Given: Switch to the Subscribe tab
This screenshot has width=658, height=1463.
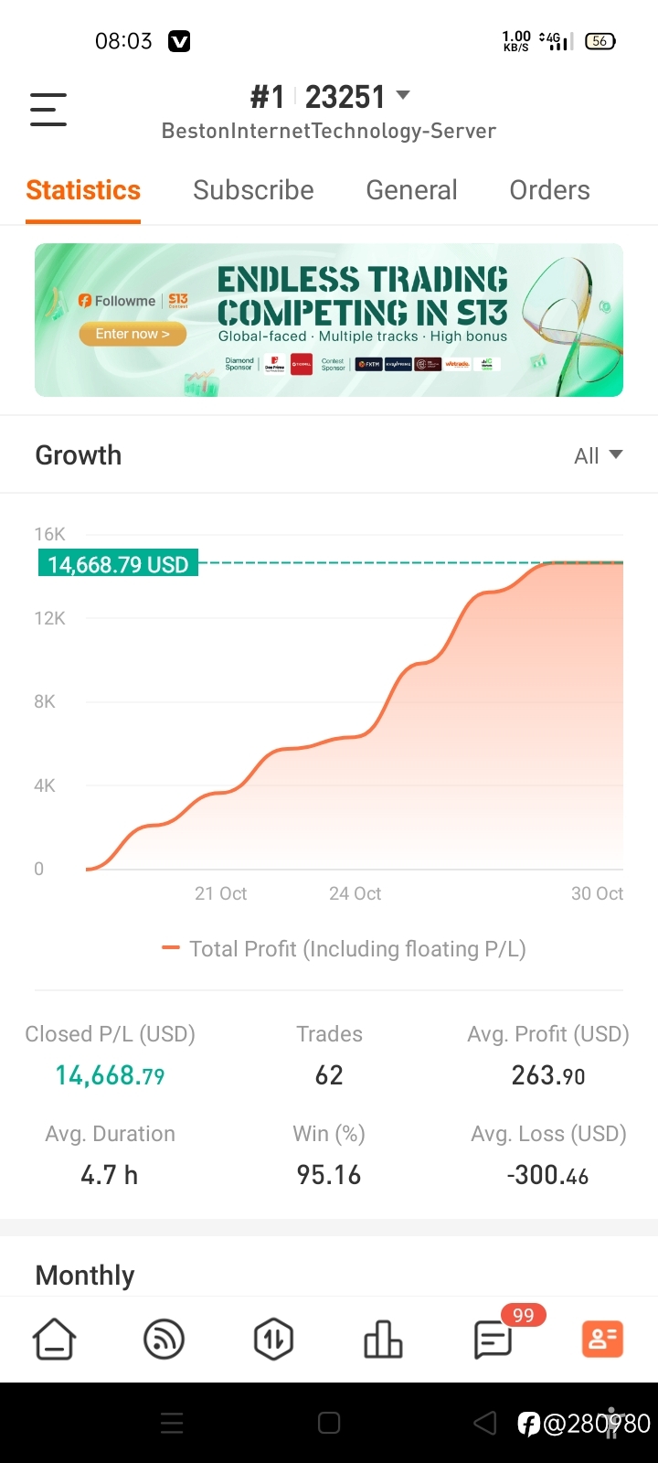Looking at the screenshot, I should click(x=253, y=190).
